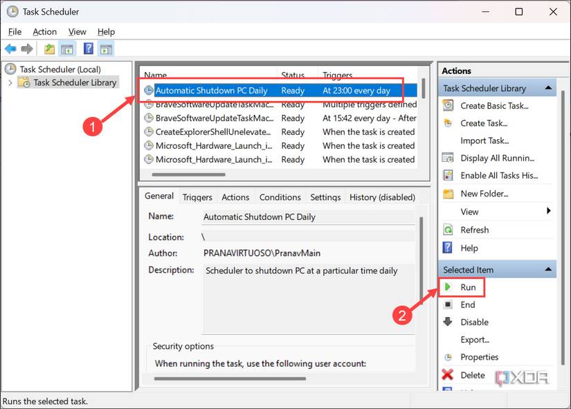Click the back navigation arrow in the toolbar

pos(10,48)
